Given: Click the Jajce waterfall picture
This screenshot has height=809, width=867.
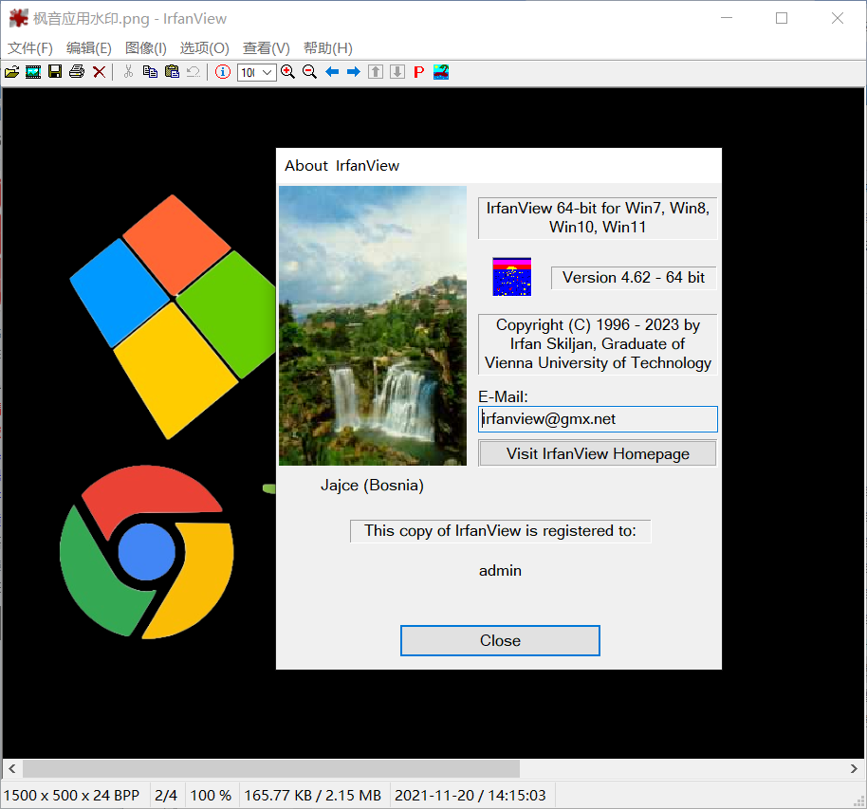Looking at the screenshot, I should pyautogui.click(x=373, y=325).
